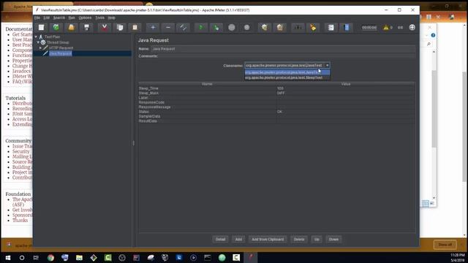Click the Clear All results icon
The width and height of the screenshot is (468, 263).
279,28
